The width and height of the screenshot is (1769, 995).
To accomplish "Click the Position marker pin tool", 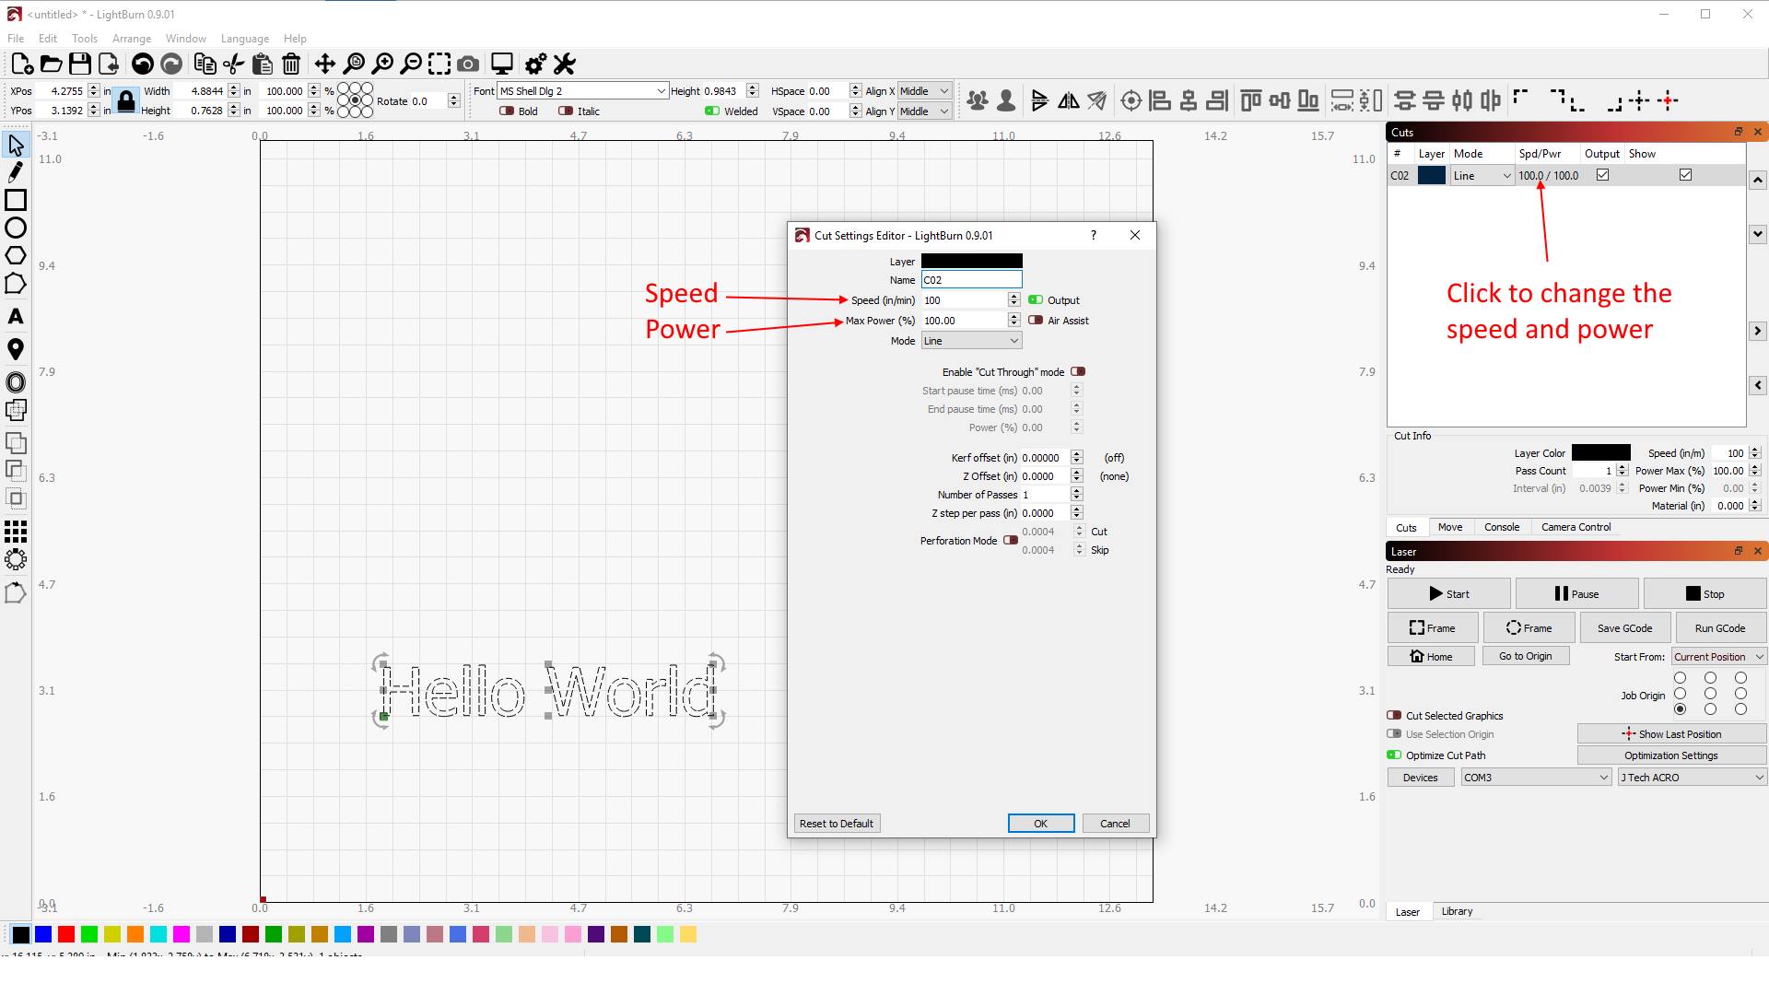I will 16,349.
